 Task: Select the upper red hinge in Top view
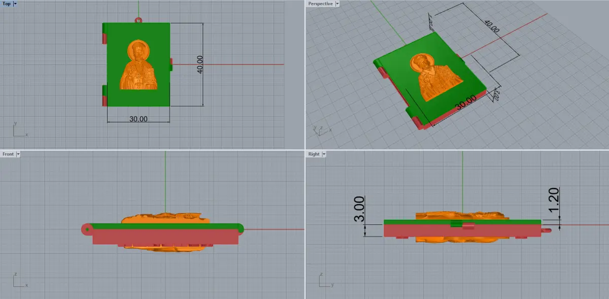105,38
